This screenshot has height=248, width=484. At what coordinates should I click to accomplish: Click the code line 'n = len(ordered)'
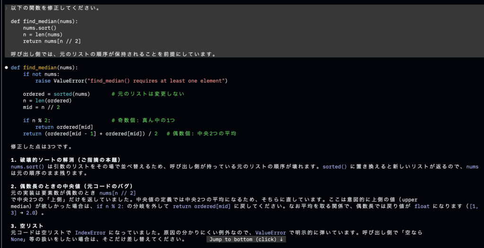[x=48, y=100]
